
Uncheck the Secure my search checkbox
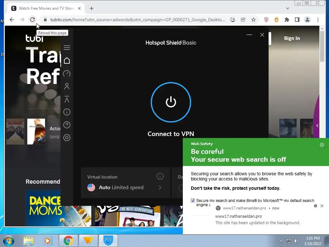pos(193,200)
